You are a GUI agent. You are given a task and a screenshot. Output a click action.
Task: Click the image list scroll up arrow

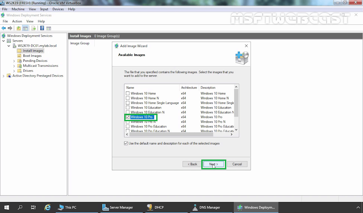tap(236, 87)
